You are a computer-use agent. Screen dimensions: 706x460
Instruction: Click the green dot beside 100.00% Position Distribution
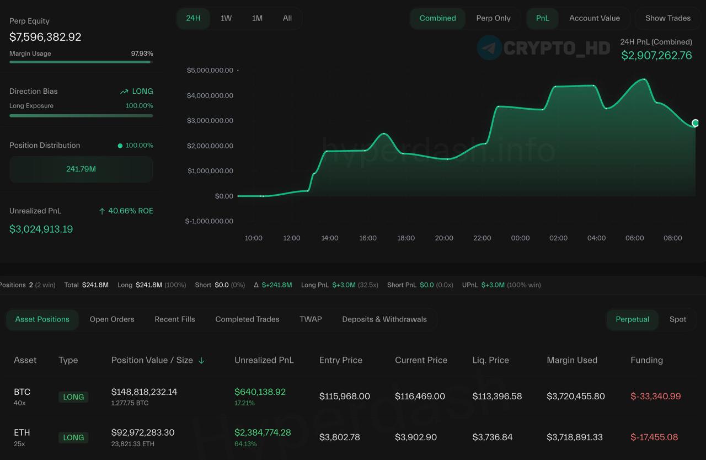point(120,146)
